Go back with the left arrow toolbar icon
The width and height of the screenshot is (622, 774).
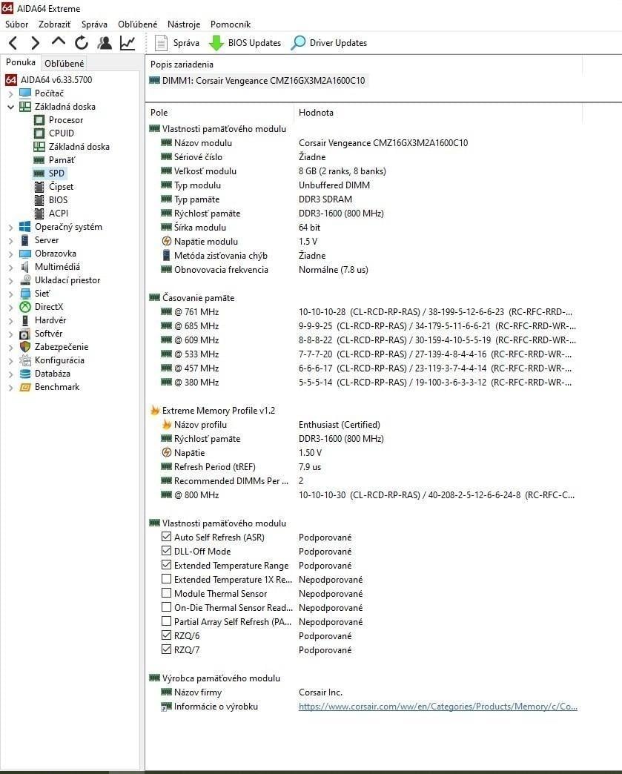(13, 43)
